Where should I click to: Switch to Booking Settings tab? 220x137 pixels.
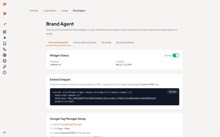(x=125, y=42)
